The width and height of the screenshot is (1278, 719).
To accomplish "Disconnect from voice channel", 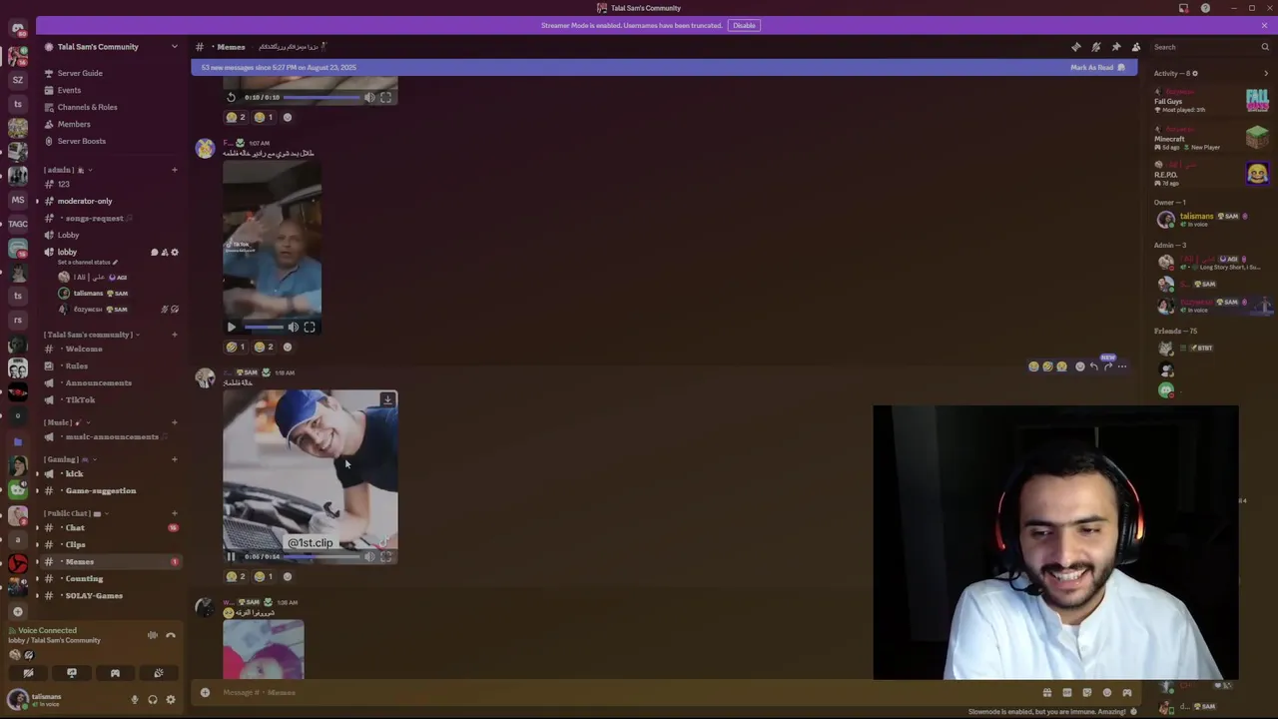I will pyautogui.click(x=171, y=635).
